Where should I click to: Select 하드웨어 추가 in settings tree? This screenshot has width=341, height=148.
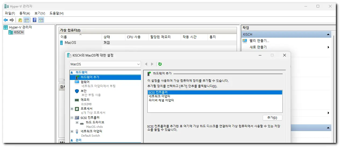[105, 77]
